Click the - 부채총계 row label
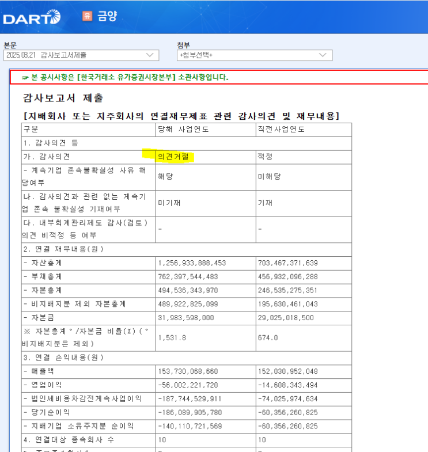Image resolution: width=428 pixels, height=452 pixels. [43, 277]
